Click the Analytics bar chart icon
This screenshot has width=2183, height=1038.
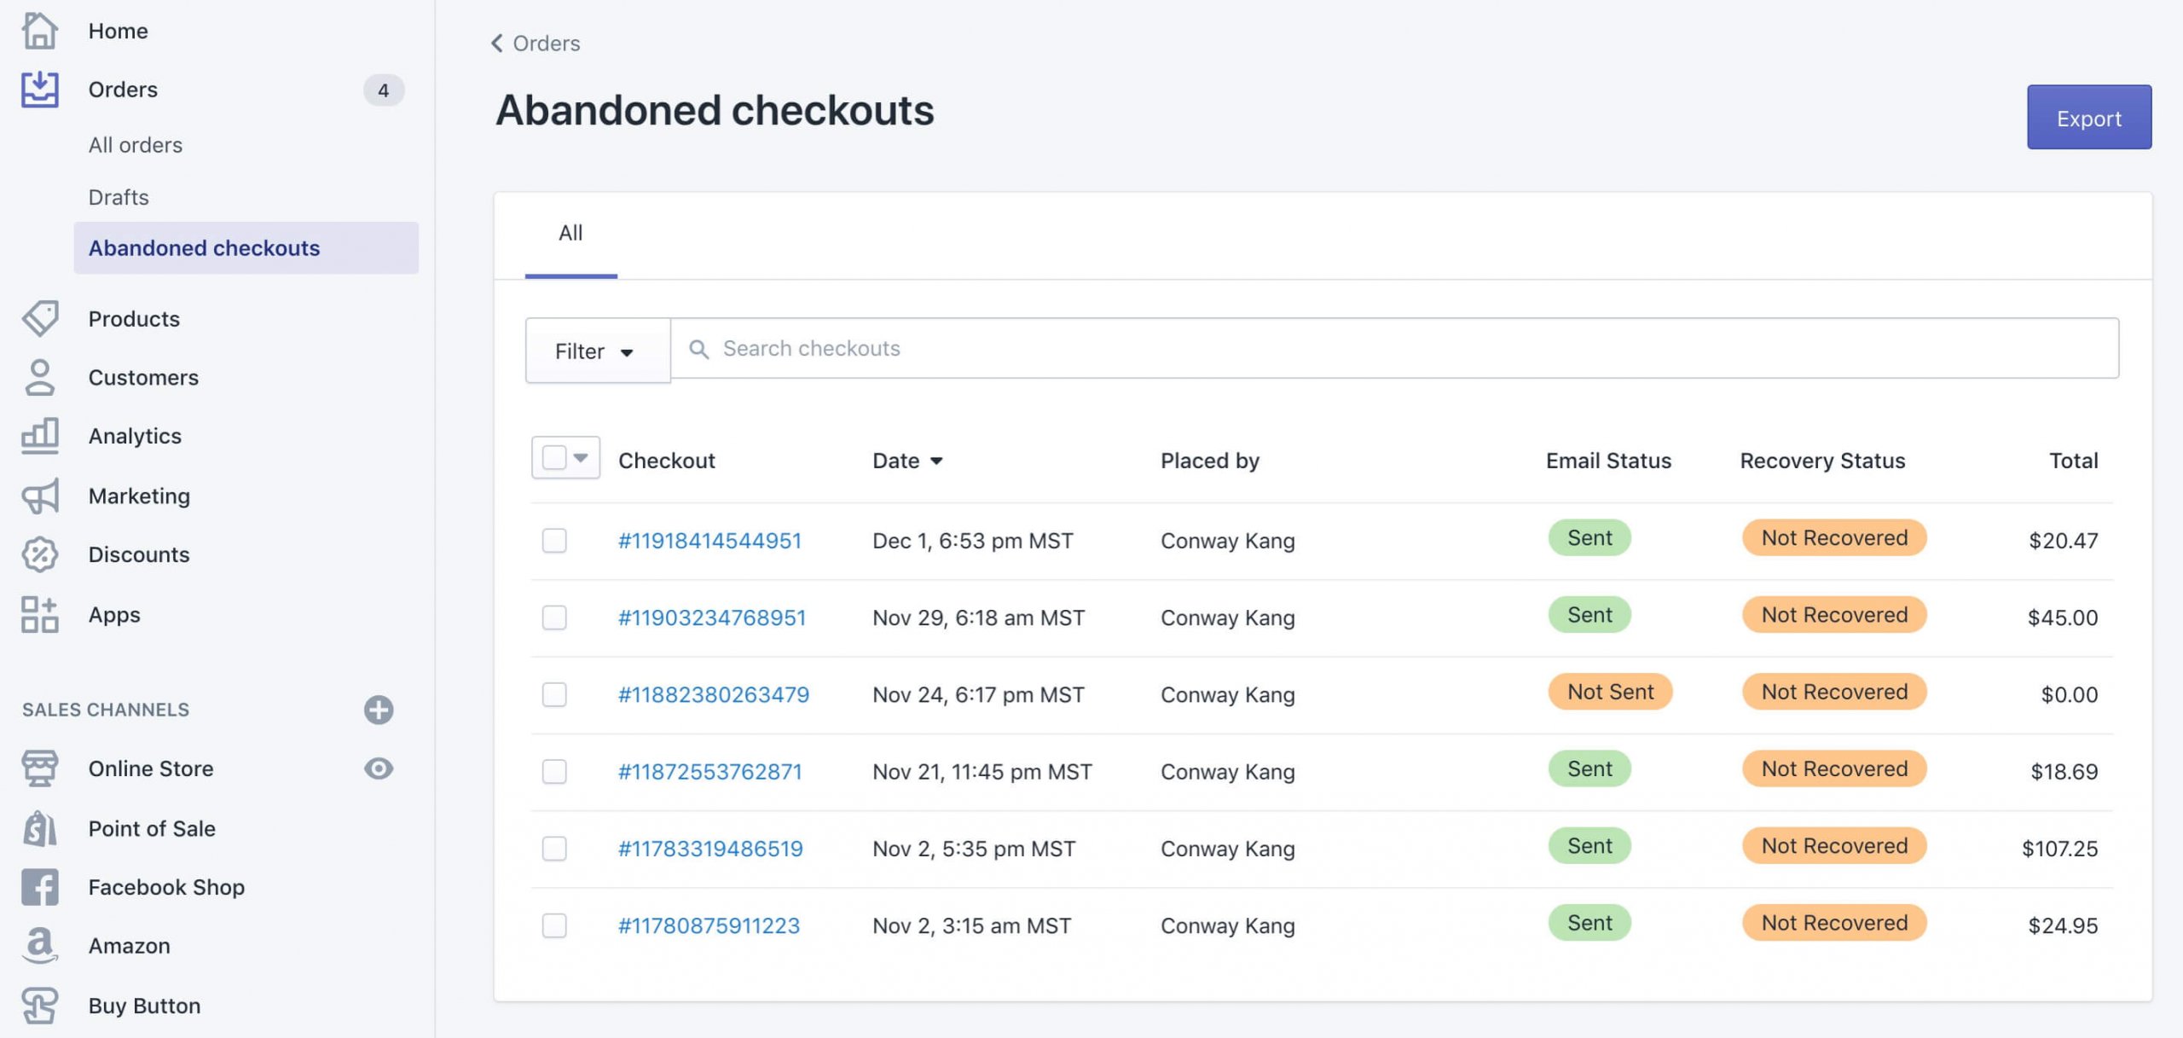(x=39, y=436)
